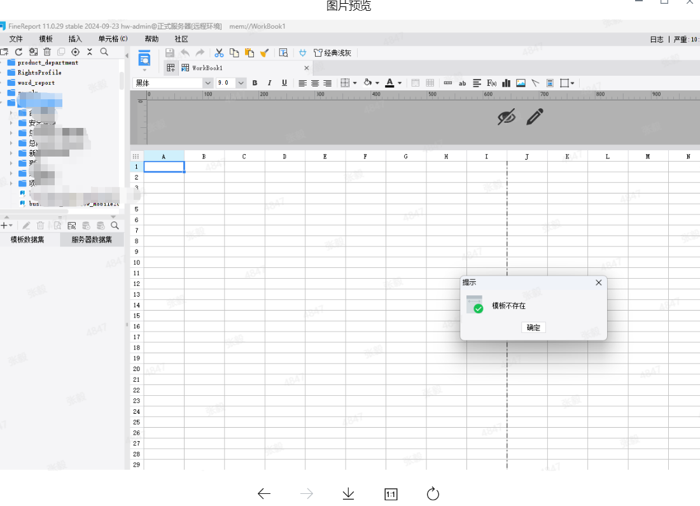Click 确定 in the 提示 dialog
Image resolution: width=700 pixels, height=506 pixels.
click(533, 327)
